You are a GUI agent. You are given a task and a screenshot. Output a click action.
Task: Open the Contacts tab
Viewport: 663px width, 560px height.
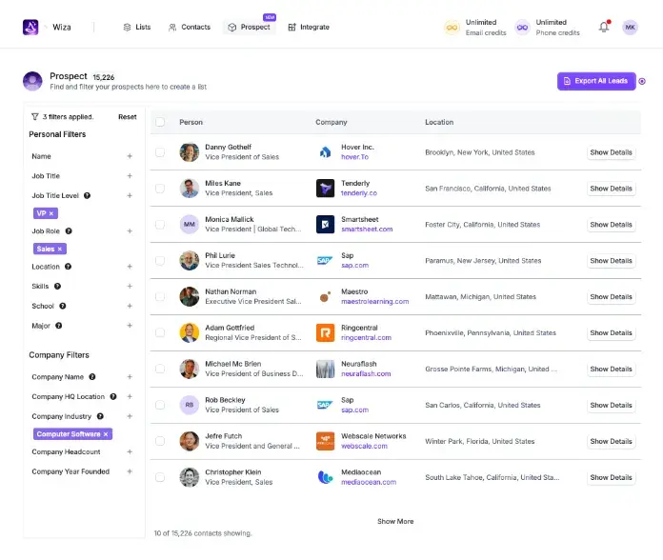click(190, 27)
